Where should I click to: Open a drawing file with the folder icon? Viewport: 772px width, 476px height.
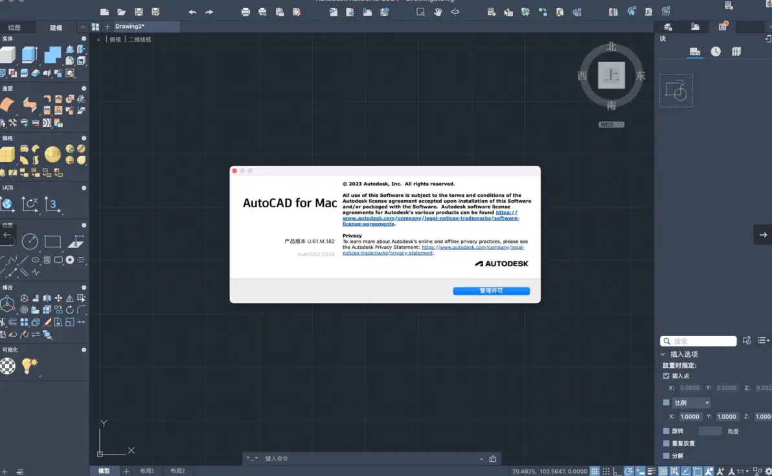122,12
